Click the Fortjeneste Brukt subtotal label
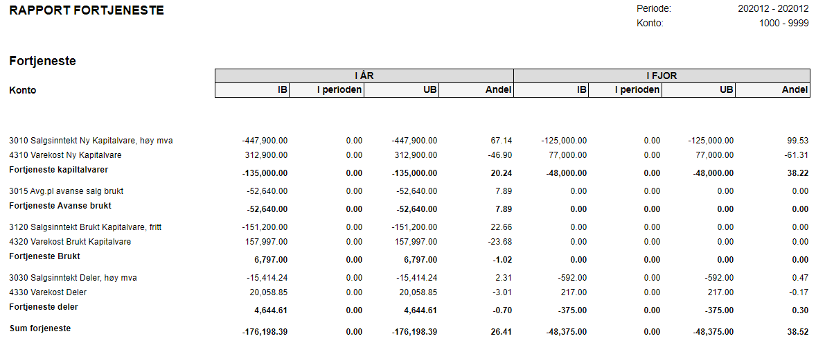 coord(45,256)
